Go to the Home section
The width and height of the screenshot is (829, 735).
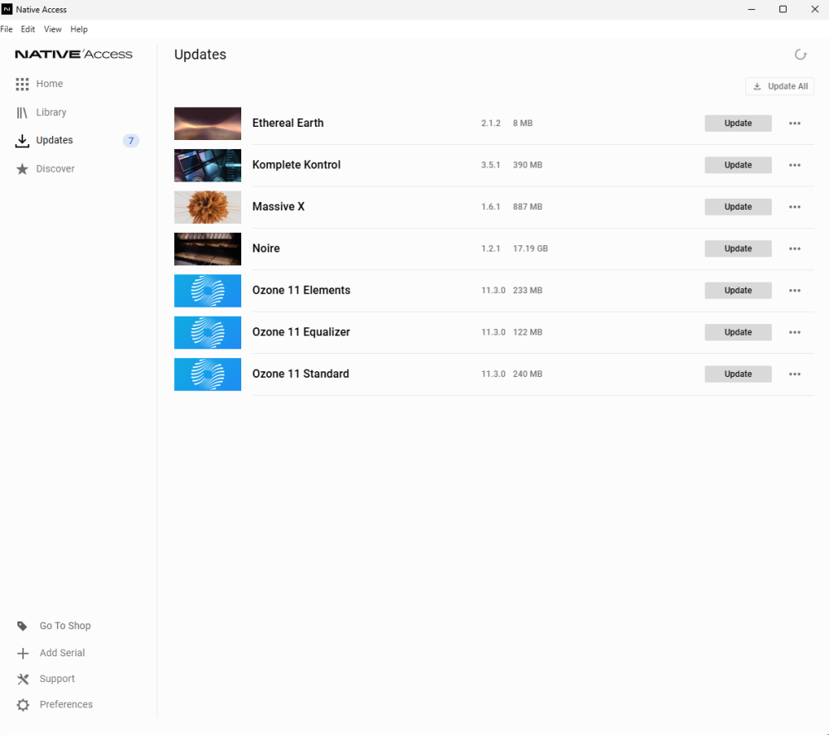[50, 84]
